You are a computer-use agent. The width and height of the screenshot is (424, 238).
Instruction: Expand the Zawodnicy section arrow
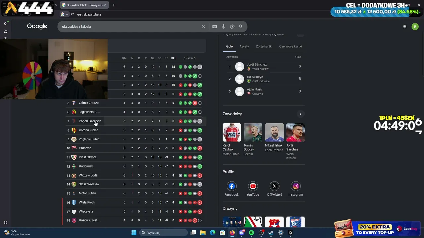point(301,114)
